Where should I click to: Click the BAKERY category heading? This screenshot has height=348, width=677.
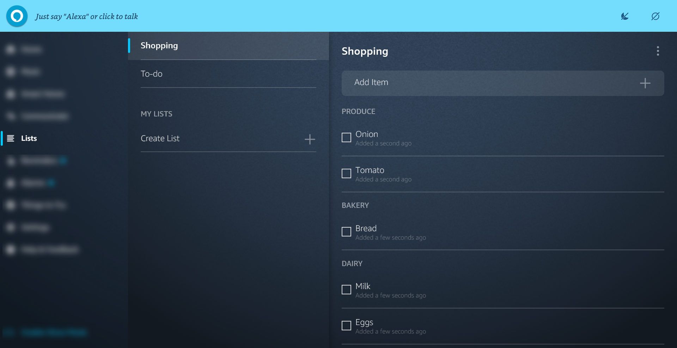point(355,205)
